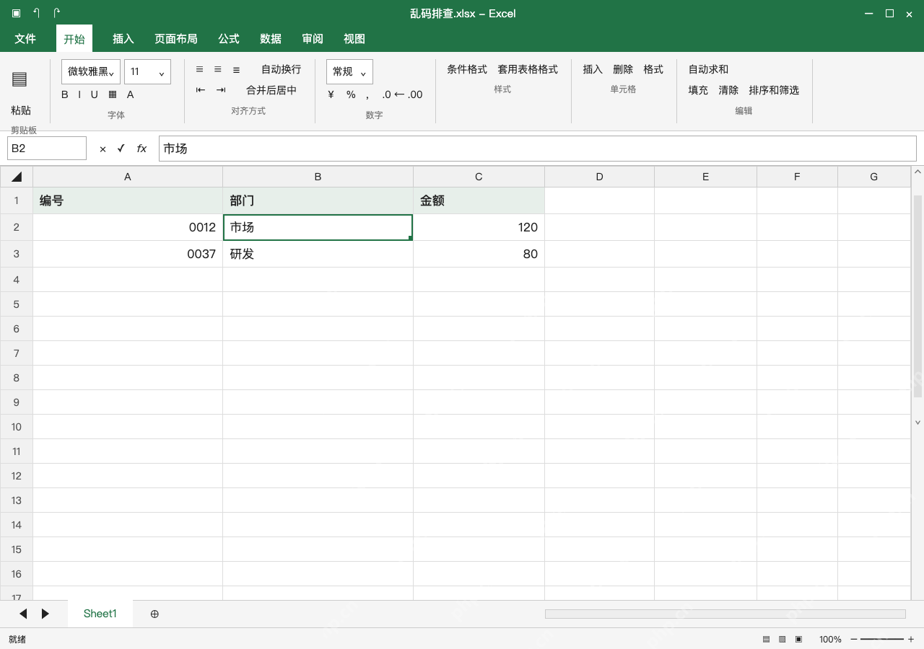Apply font color with the A icon
This screenshot has height=649, width=924.
click(x=131, y=94)
